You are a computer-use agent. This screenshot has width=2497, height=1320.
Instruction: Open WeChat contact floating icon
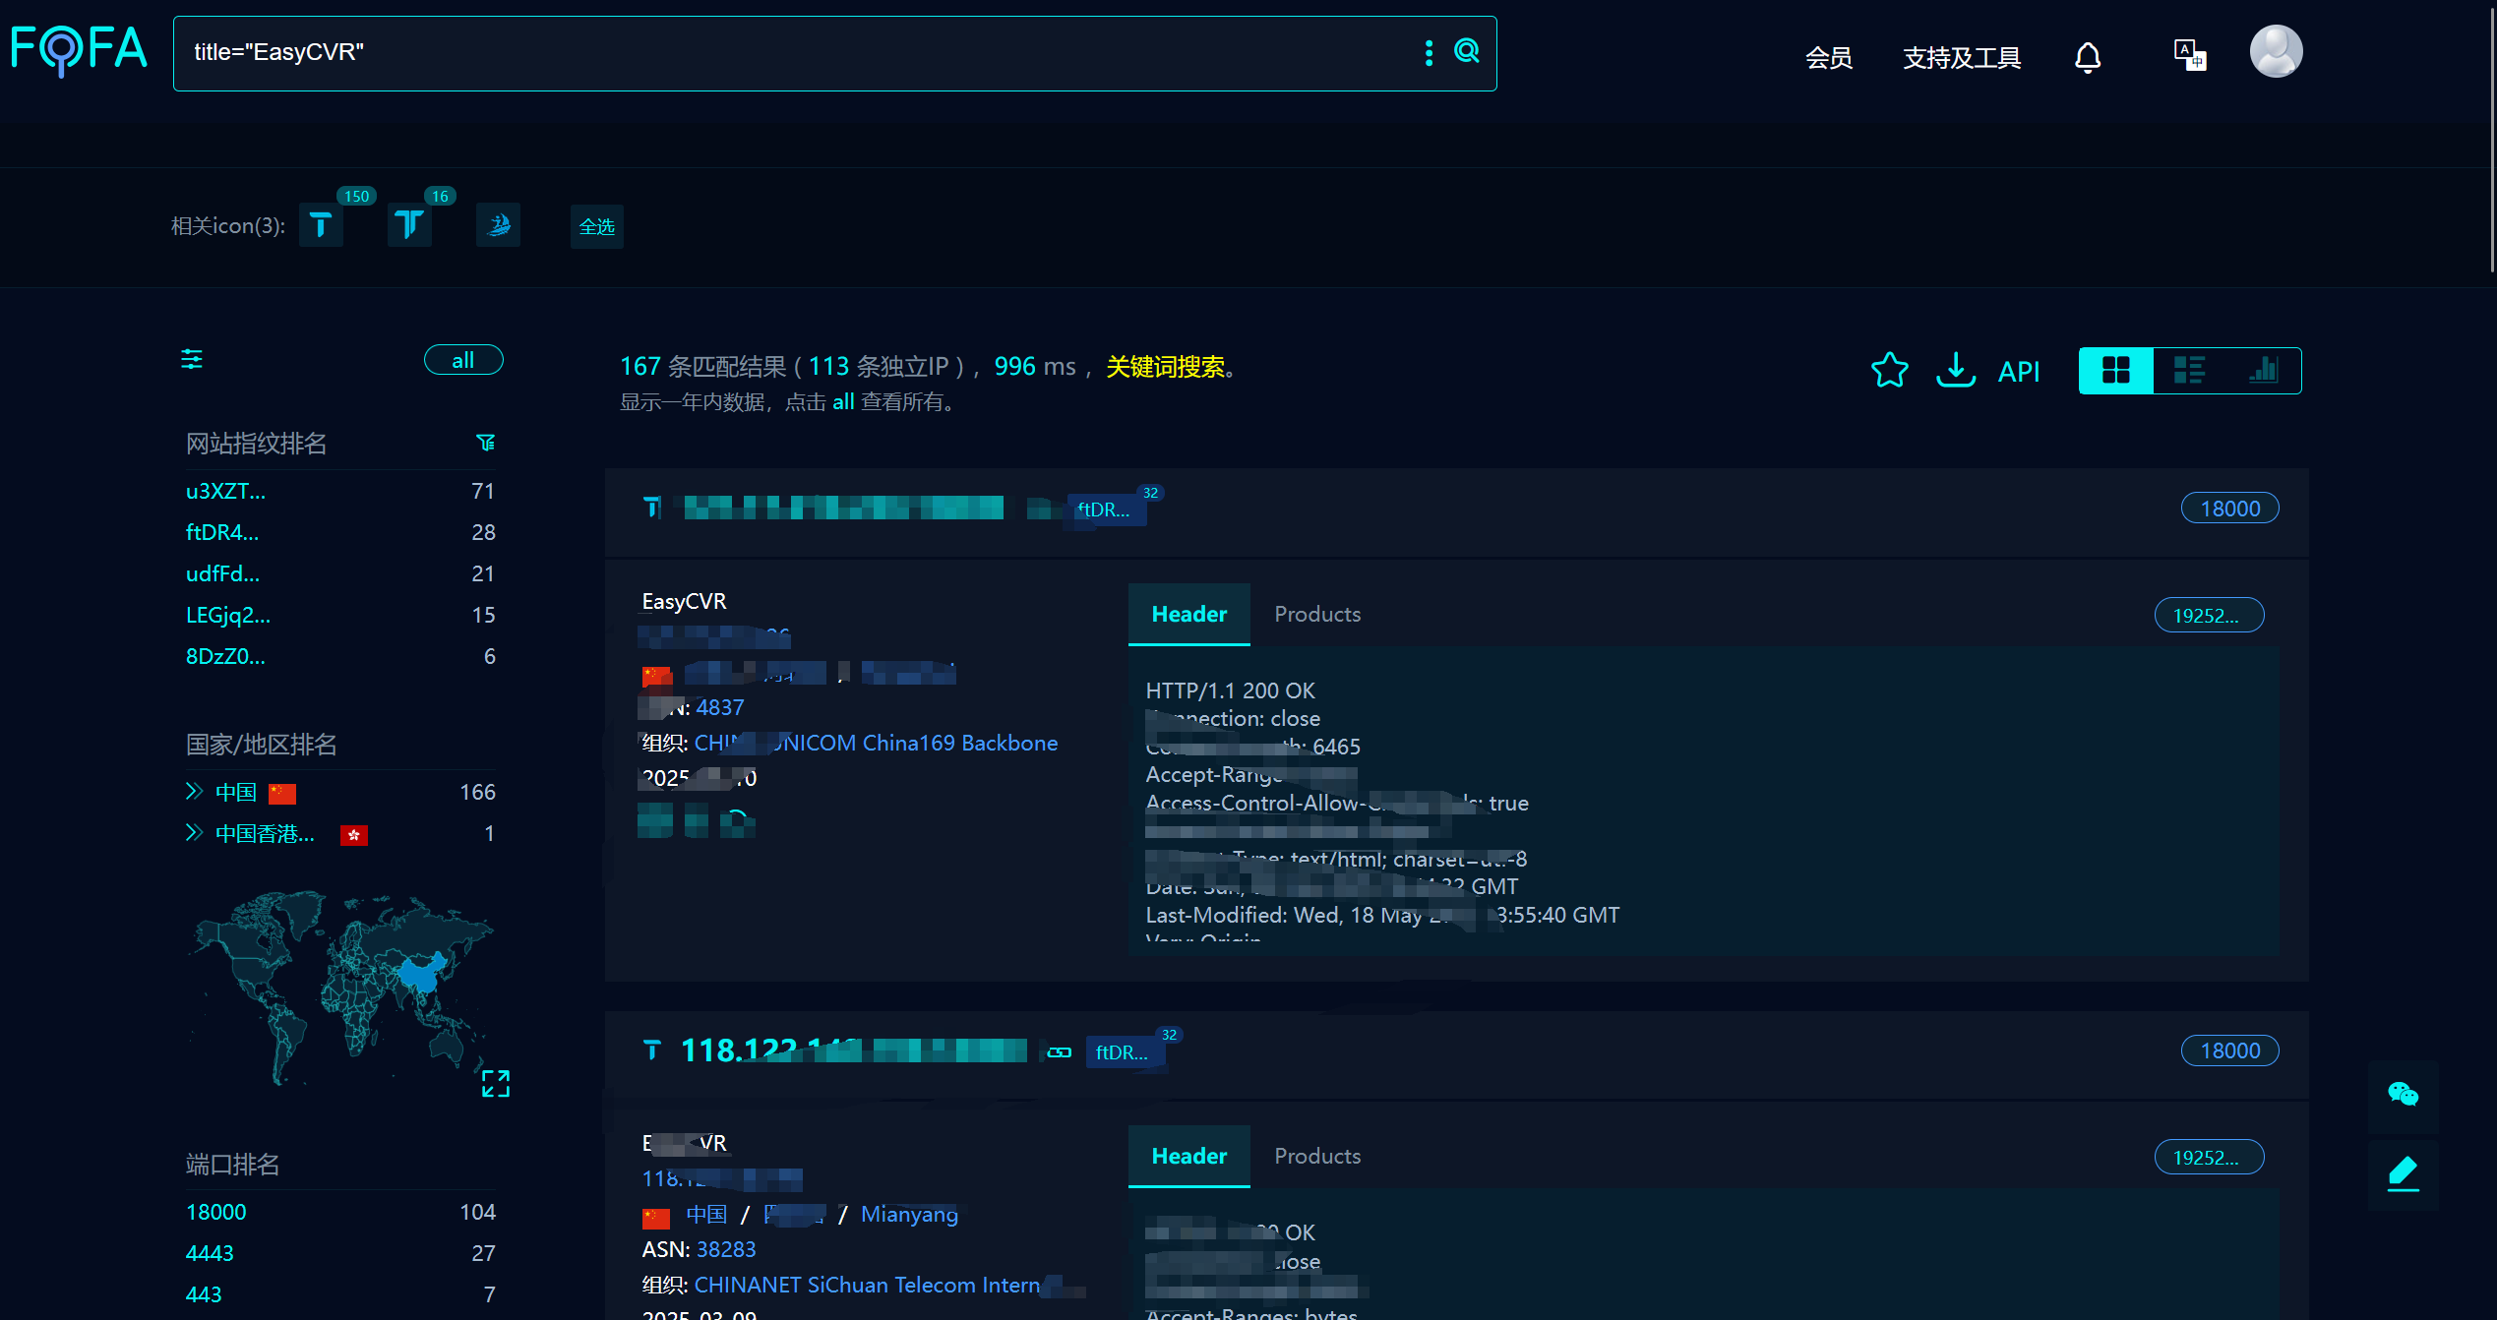point(2403,1094)
